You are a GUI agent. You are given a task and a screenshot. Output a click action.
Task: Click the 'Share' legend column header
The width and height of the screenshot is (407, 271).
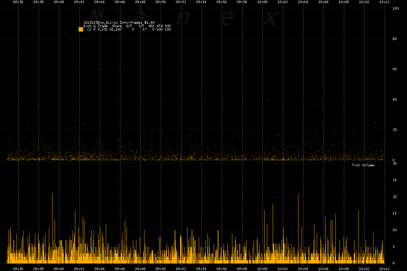pyautogui.click(x=117, y=26)
